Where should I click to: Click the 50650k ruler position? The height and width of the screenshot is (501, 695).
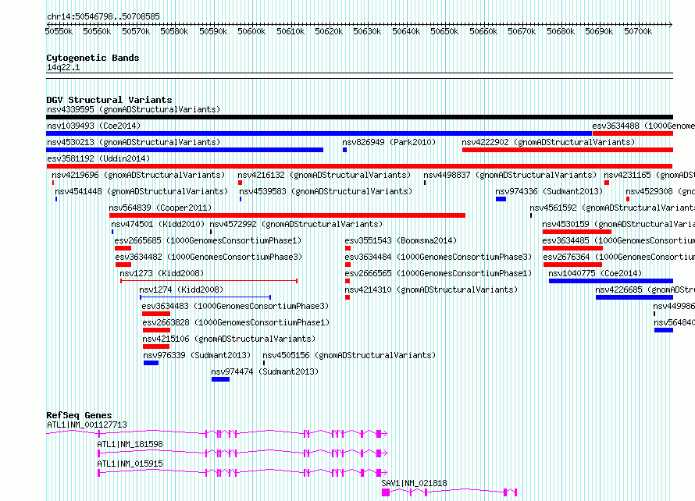pos(444,31)
